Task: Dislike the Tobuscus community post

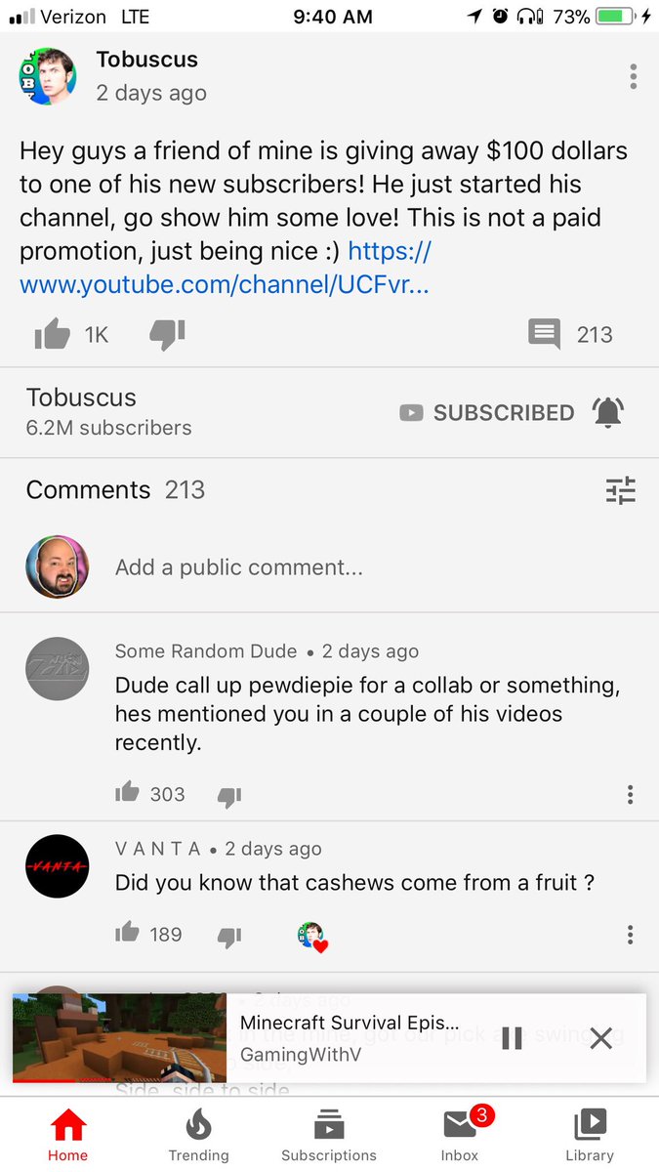Action: click(167, 335)
